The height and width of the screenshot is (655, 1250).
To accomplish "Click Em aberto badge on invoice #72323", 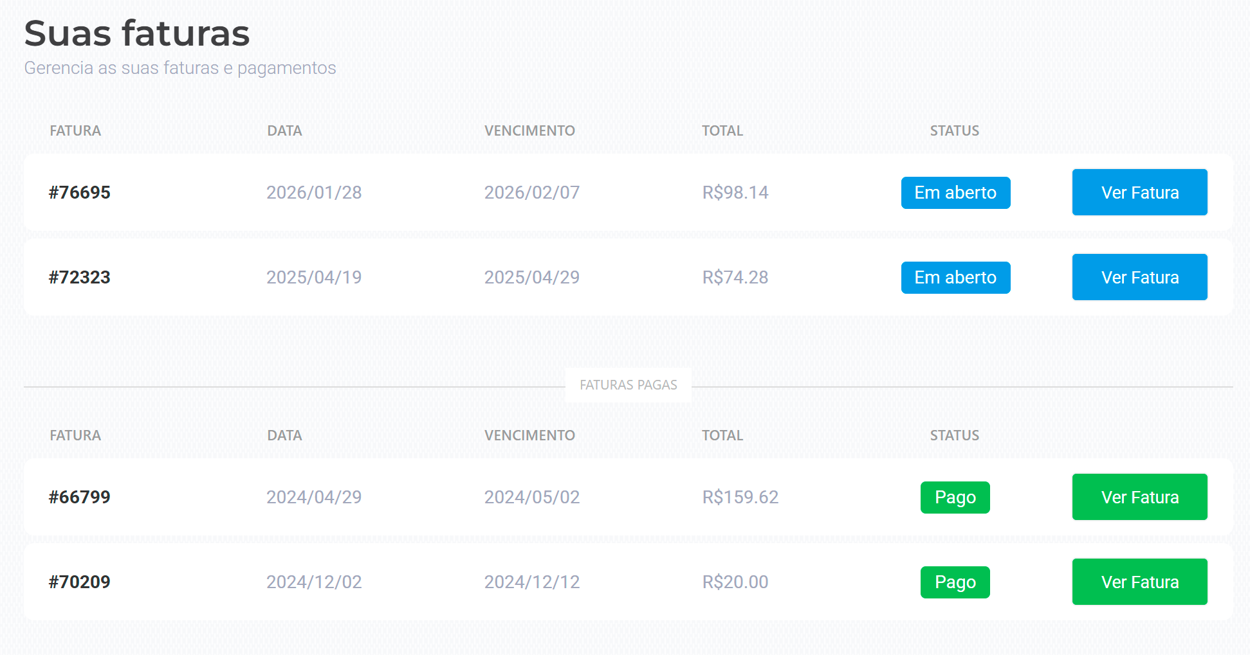I will pos(955,278).
